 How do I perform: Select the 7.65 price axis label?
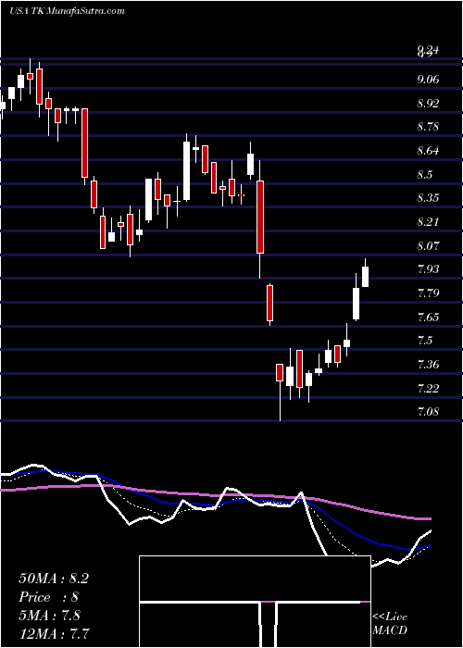tap(428, 317)
